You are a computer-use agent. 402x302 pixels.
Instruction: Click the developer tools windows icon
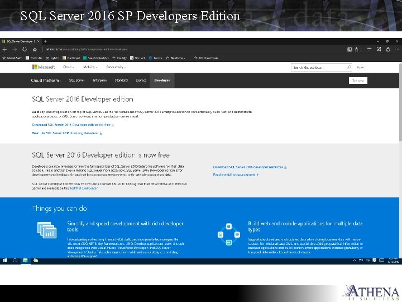click(47, 230)
